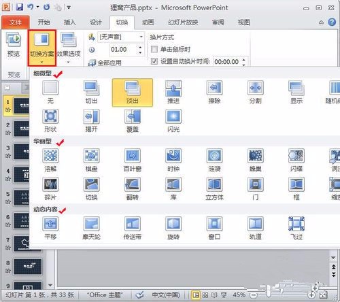Screen dimensions: 340x302
Task: Click 全部应用 apply to all
Action: (105, 63)
